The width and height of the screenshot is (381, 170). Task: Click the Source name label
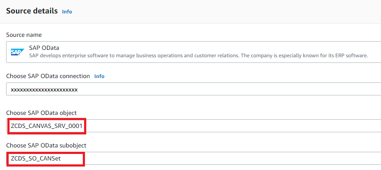tap(24, 35)
